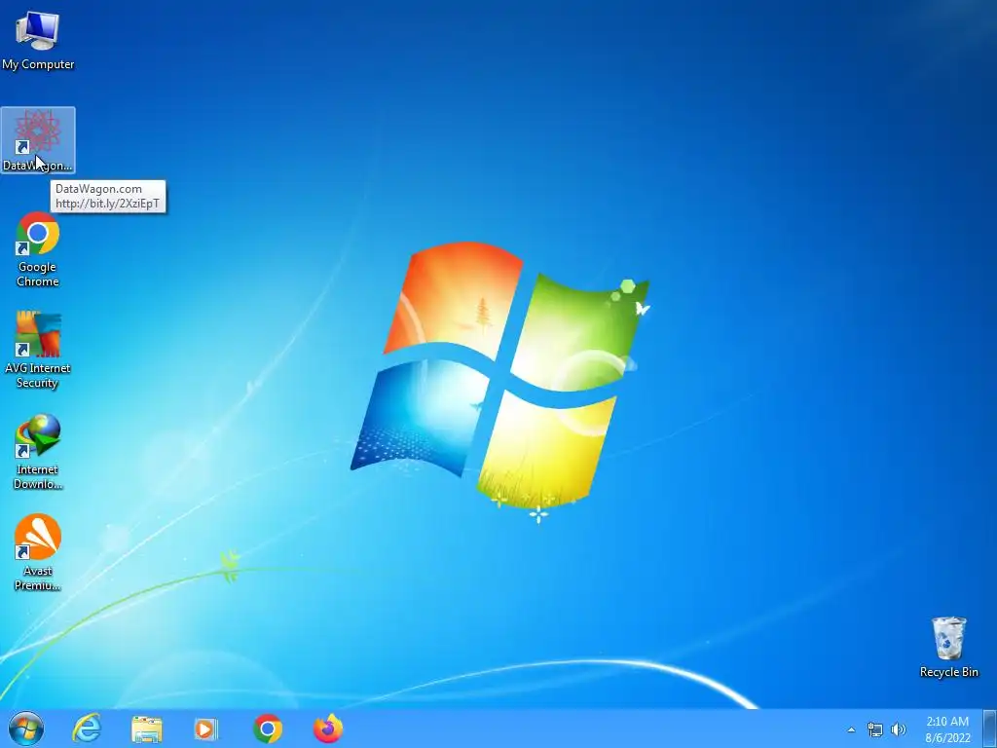Open the Windows Start menu orb
Screen dimensions: 997x748
point(26,729)
